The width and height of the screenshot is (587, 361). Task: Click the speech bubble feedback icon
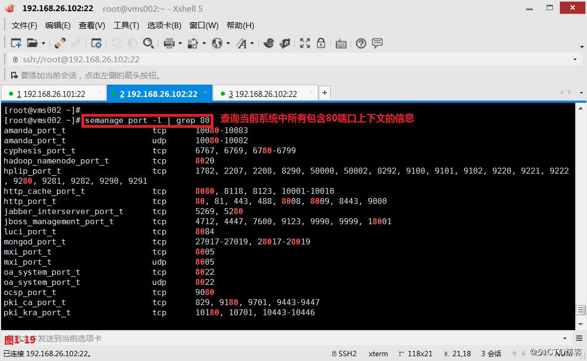[377, 43]
